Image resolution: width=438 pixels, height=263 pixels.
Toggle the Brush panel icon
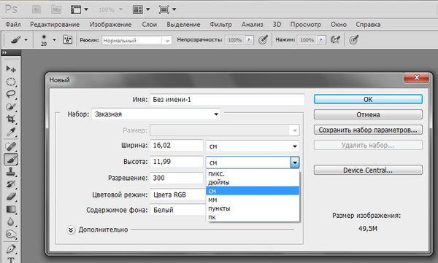(x=68, y=40)
